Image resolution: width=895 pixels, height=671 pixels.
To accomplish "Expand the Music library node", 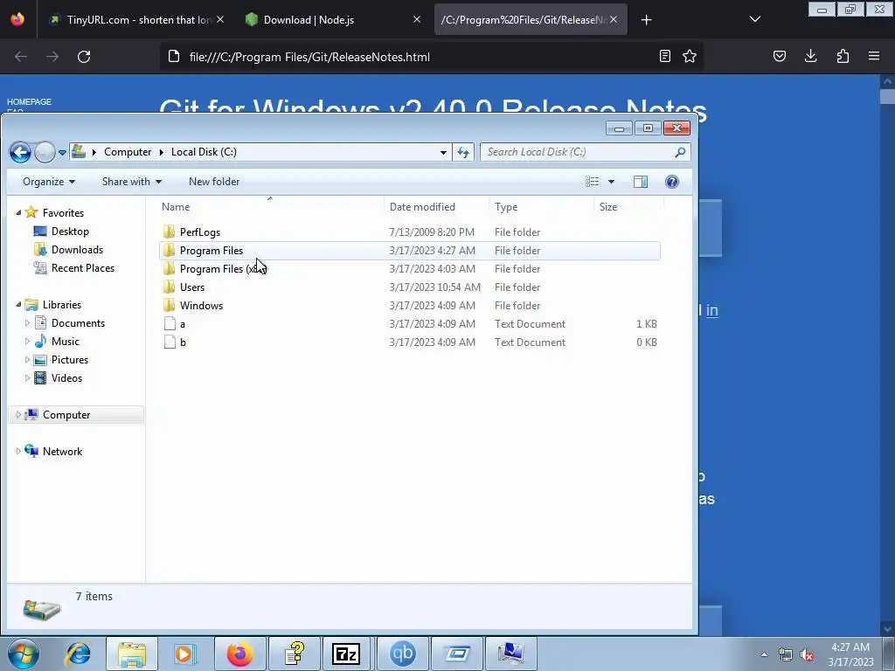I will click(x=27, y=342).
